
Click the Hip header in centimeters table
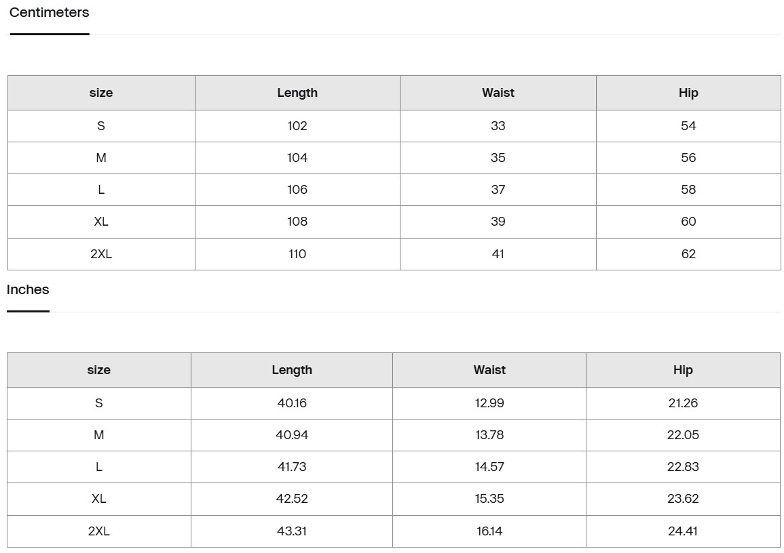click(x=688, y=93)
